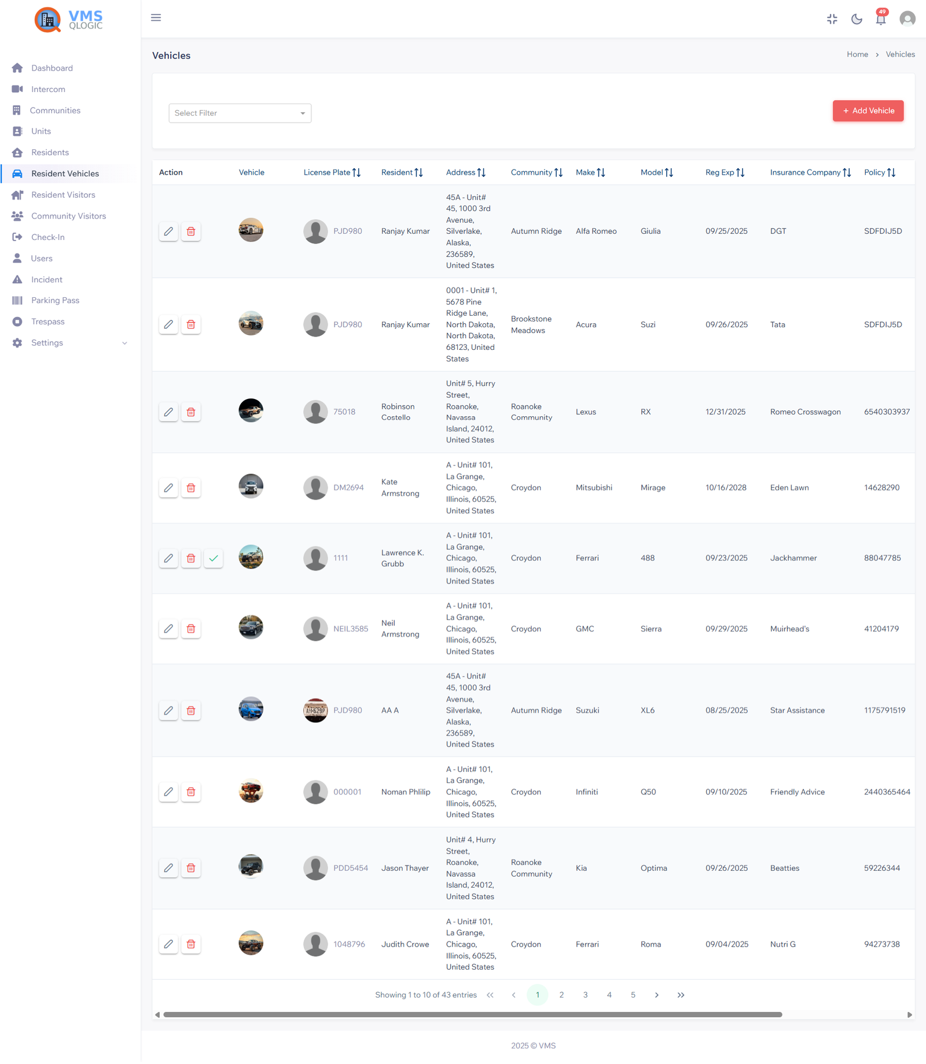Delete Kate Armstrong's Mitsubishi with trash icon
The width and height of the screenshot is (926, 1064).
[x=191, y=487]
